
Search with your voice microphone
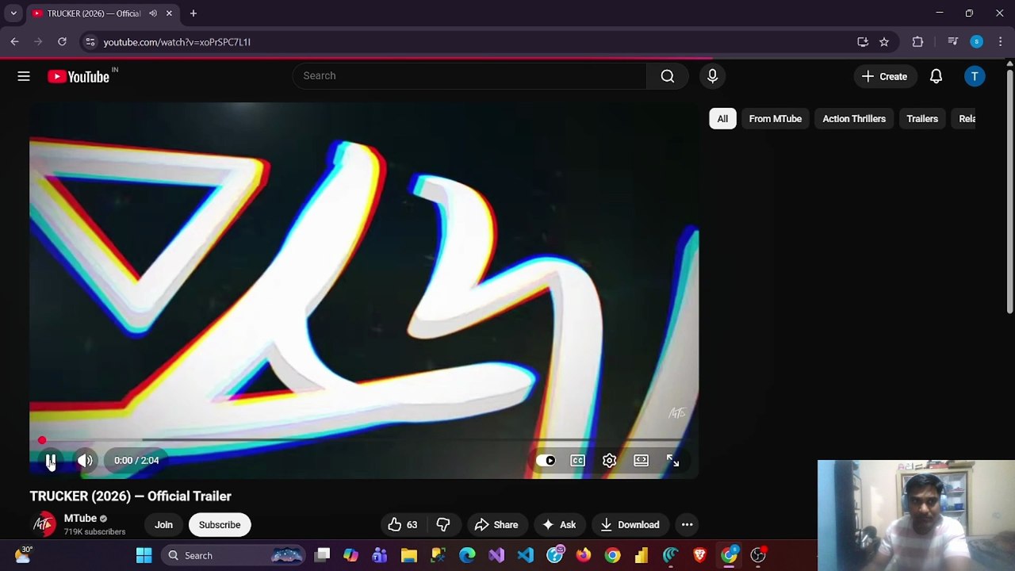point(712,76)
